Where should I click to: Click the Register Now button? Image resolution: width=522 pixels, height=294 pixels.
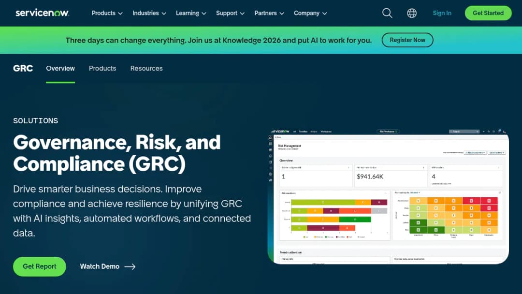pyautogui.click(x=407, y=40)
